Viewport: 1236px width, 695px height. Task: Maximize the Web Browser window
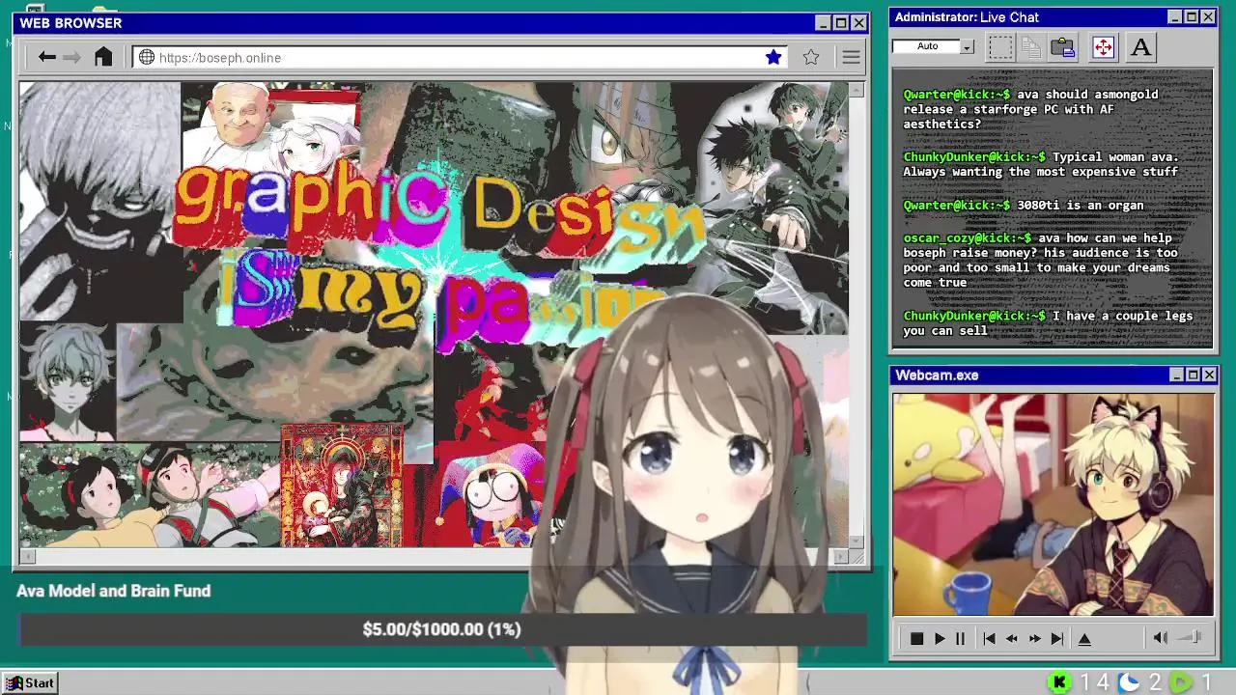[840, 23]
